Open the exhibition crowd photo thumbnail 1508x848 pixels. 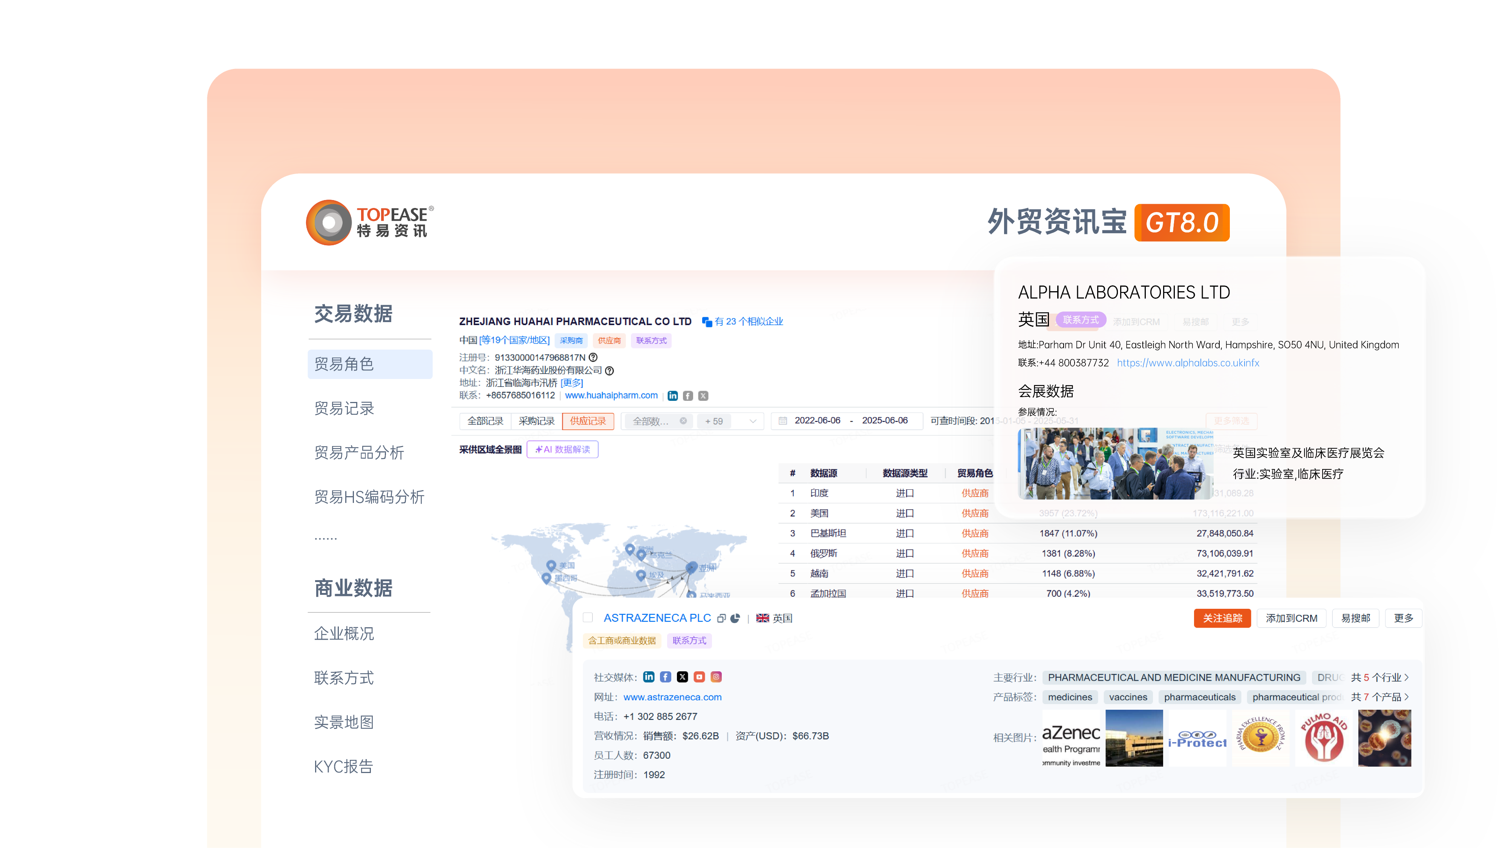coord(1115,463)
